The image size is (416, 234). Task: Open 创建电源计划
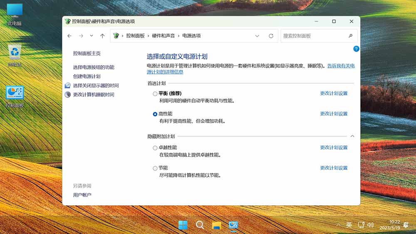(x=87, y=76)
